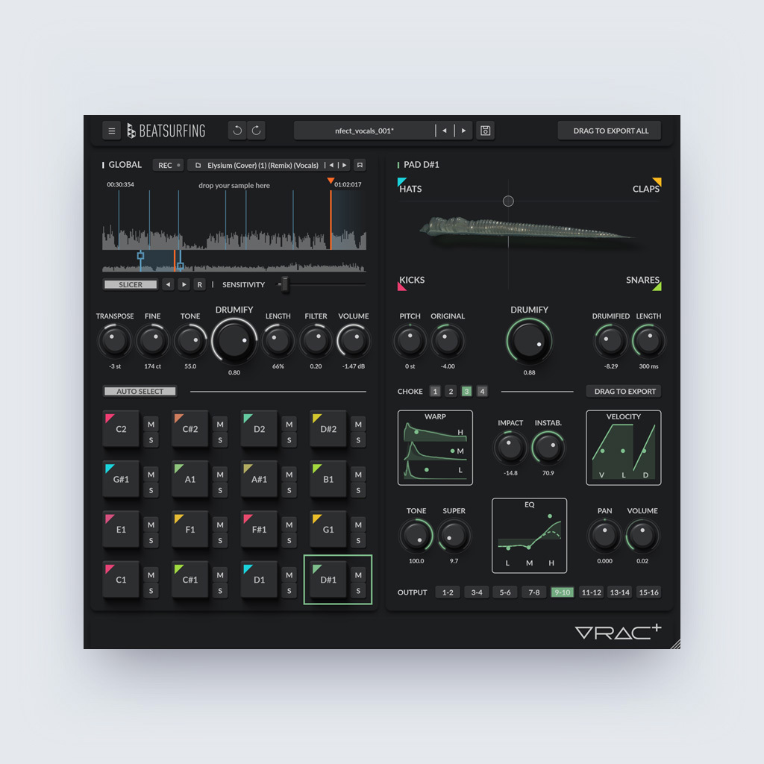The image size is (764, 764).
Task: Solo pad A1
Action: tap(220, 490)
